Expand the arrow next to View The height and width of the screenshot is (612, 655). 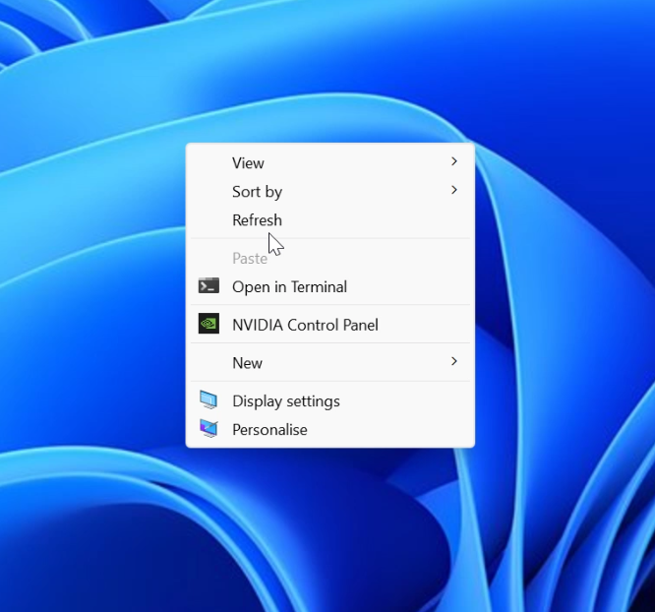click(454, 161)
